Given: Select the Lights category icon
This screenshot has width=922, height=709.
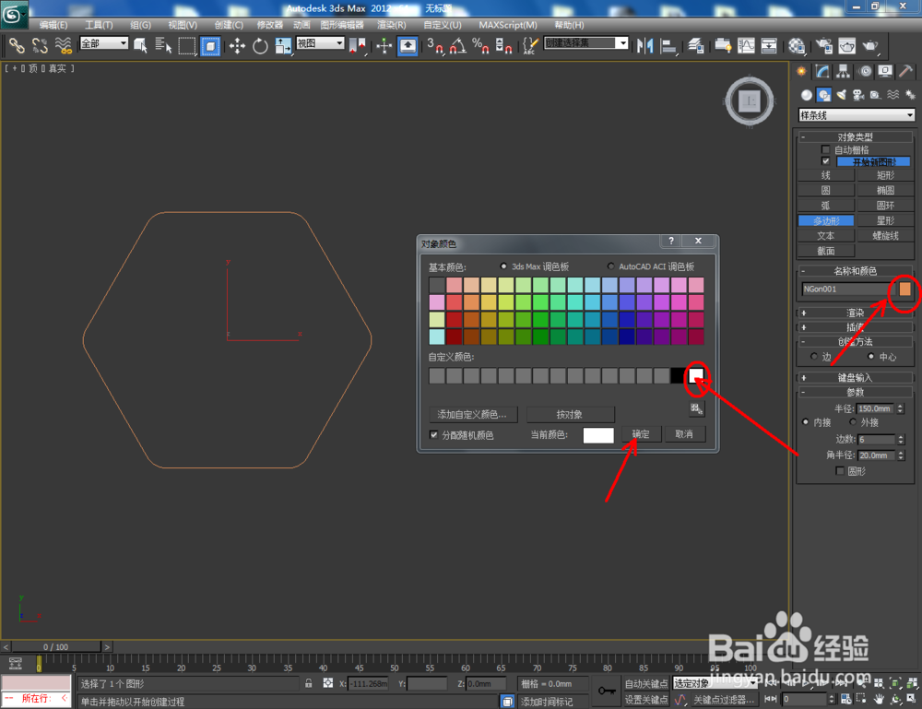Looking at the screenshot, I should pos(842,95).
